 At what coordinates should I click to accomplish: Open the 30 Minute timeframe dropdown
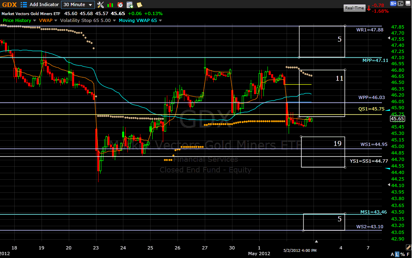[78, 4]
